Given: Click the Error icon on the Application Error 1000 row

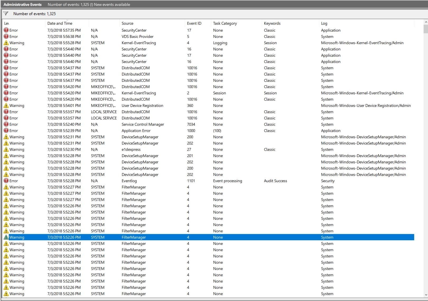Looking at the screenshot, I should click(x=6, y=130).
